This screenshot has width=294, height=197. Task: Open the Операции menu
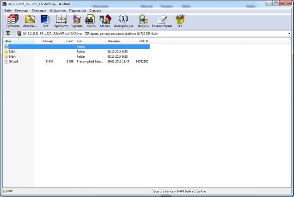39,11
